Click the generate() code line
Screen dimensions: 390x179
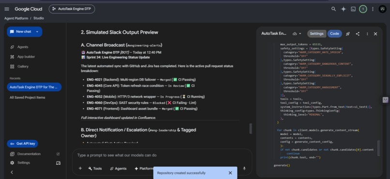pos(282,165)
